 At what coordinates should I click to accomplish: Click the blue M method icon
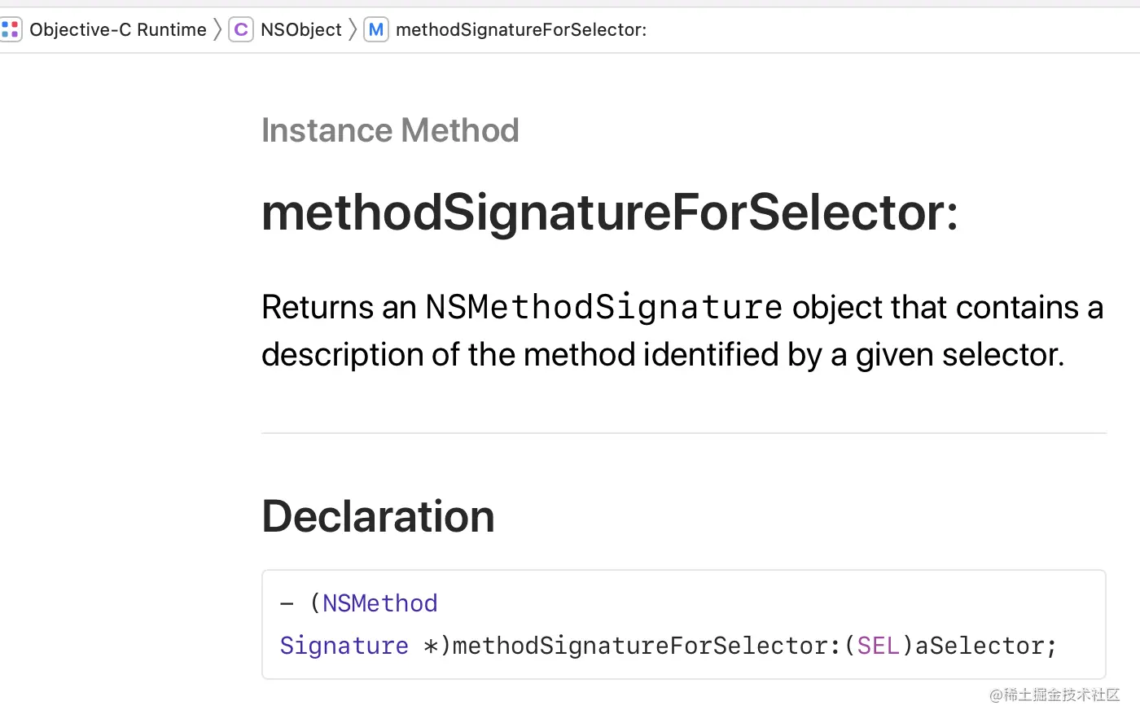[x=375, y=30]
